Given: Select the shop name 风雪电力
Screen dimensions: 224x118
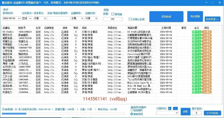Looking at the screenshot, I should pyautogui.click(x=7, y=92).
